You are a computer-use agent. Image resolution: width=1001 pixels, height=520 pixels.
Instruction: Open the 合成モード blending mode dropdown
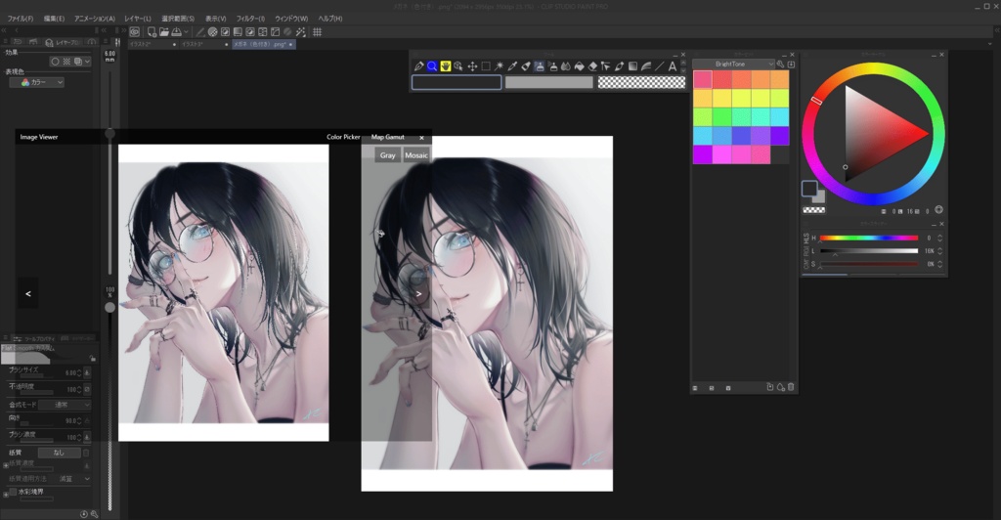point(65,405)
